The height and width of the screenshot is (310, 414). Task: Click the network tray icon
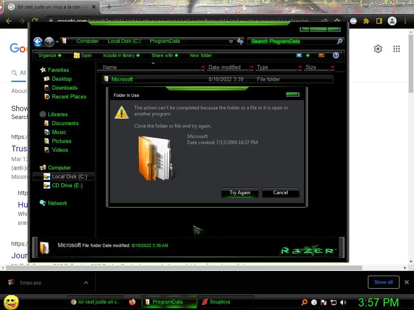click(x=334, y=302)
